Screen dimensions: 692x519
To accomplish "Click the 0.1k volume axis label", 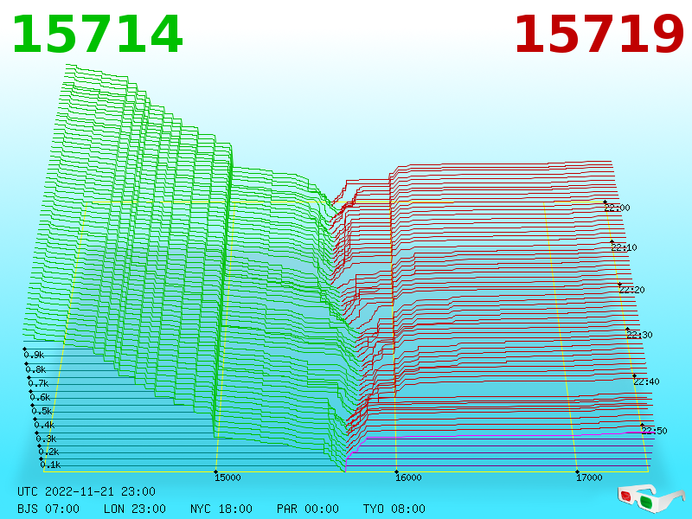I will tap(51, 465).
